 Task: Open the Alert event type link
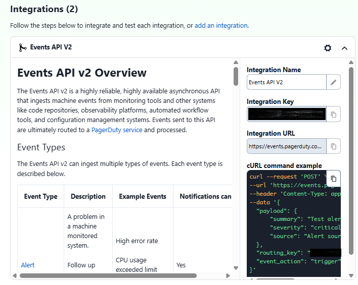[x=28, y=265]
